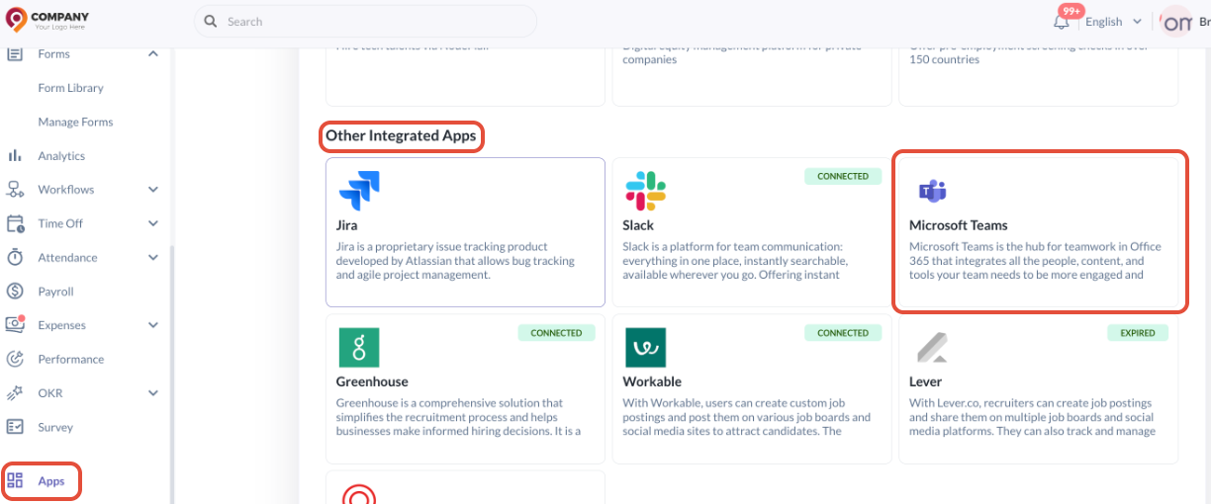Click the Microsoft Teams card title
Image resolution: width=1211 pixels, height=504 pixels.
point(959,225)
